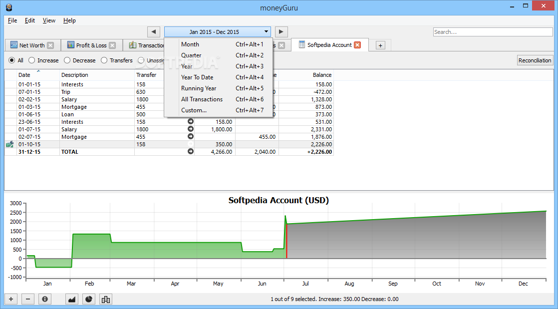Click the Net Worth tab chart icon

14,45
